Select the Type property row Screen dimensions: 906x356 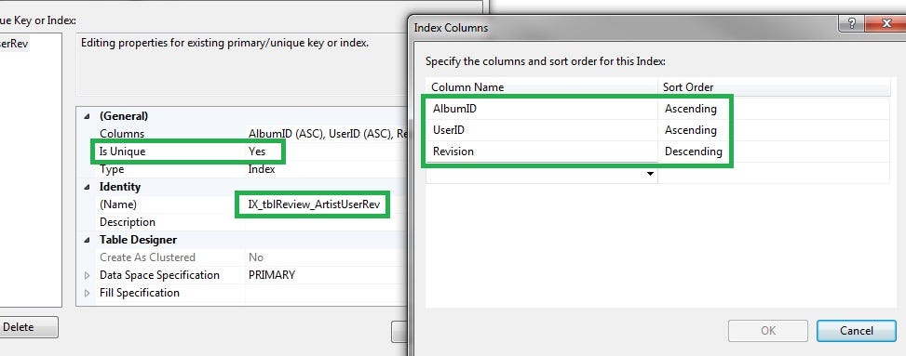point(243,169)
